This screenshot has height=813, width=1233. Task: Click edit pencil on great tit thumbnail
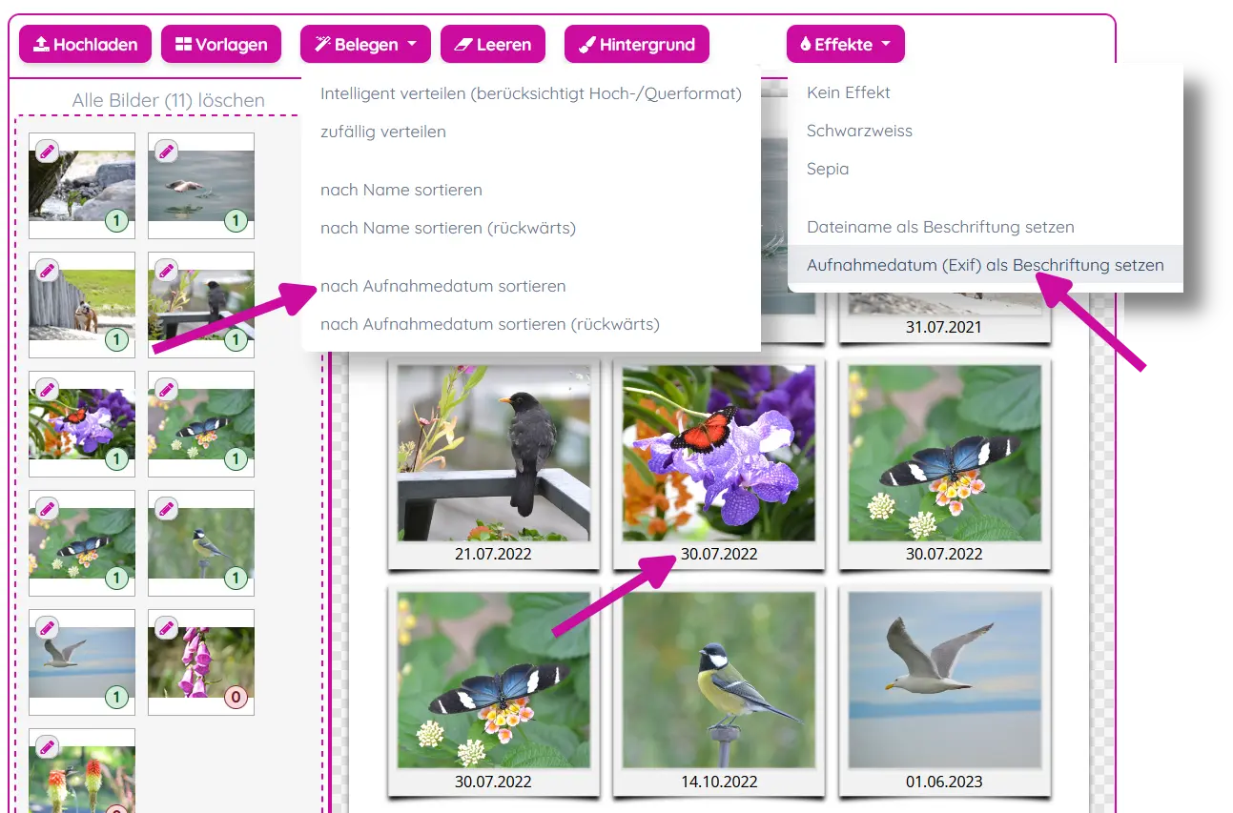pyautogui.click(x=166, y=509)
